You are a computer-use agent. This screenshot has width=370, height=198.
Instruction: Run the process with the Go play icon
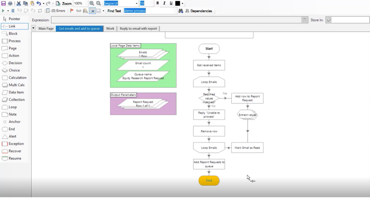tap(3, 11)
